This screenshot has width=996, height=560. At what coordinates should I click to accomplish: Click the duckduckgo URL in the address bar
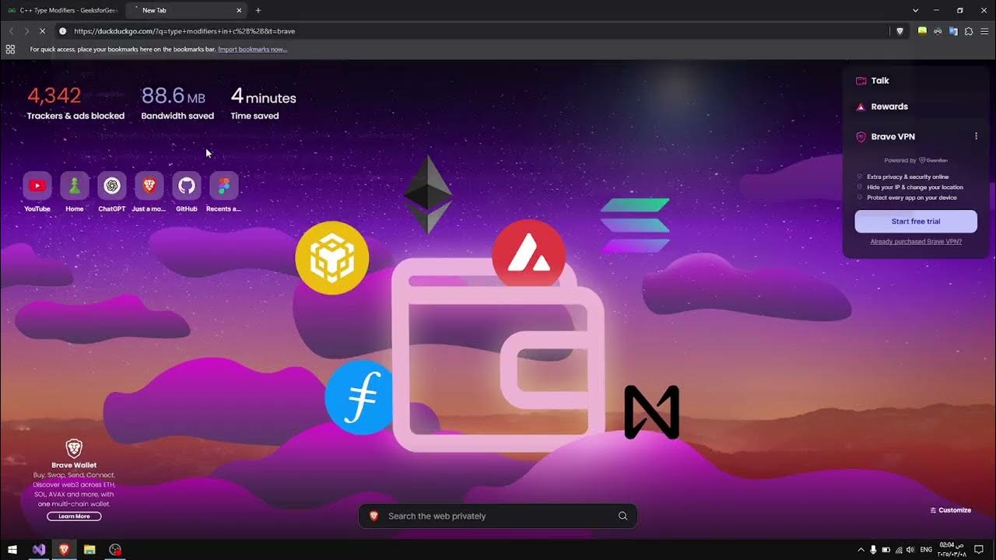pos(184,31)
